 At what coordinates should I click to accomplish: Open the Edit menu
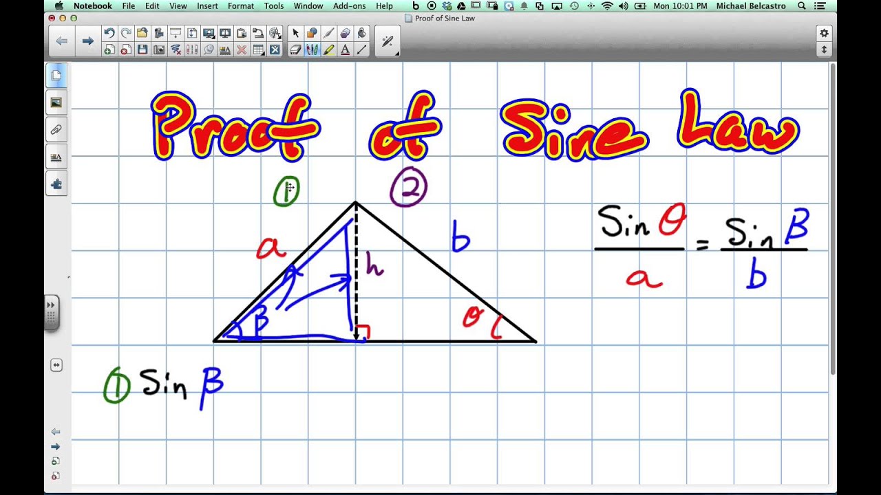152,6
